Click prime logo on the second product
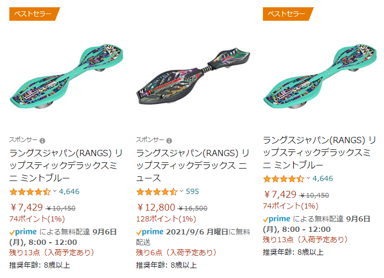The height and width of the screenshot is (278, 384). [150, 232]
